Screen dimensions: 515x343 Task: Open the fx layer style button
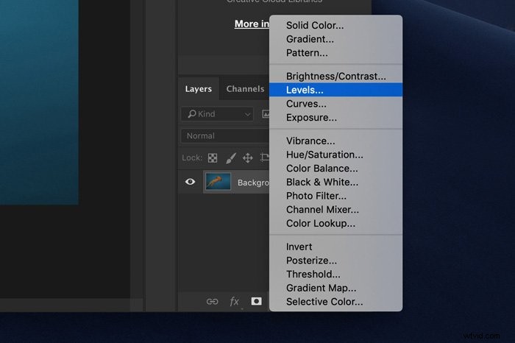(234, 301)
